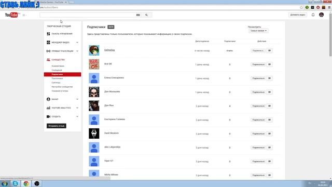This screenshot has width=332, height=187.
Task: Click the Отправить отзыв button
Action: pos(57,126)
